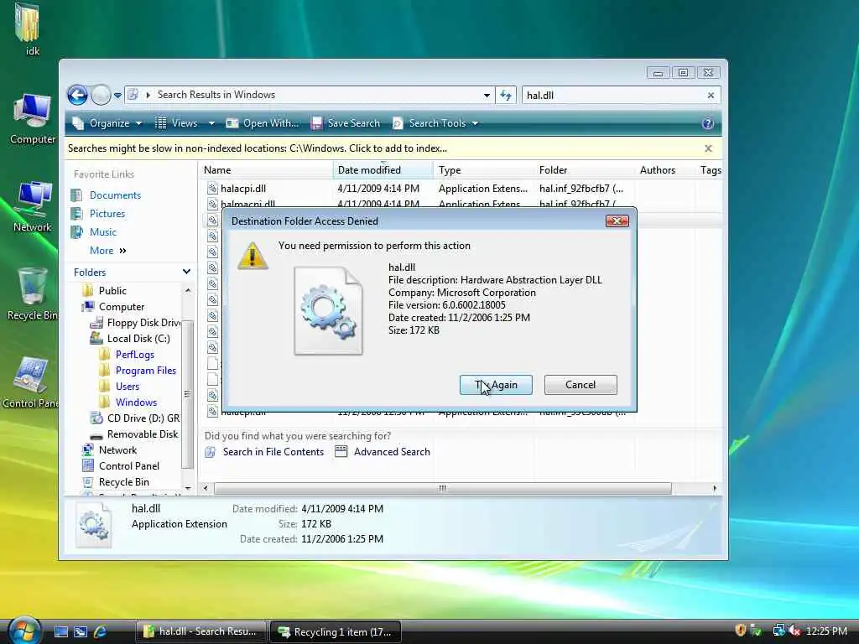Click the volume tray icon

click(794, 631)
